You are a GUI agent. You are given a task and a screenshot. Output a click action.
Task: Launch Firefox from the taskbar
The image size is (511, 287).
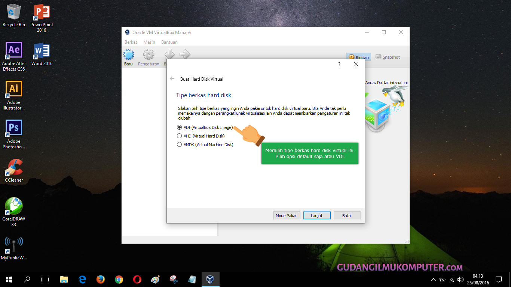point(101,280)
